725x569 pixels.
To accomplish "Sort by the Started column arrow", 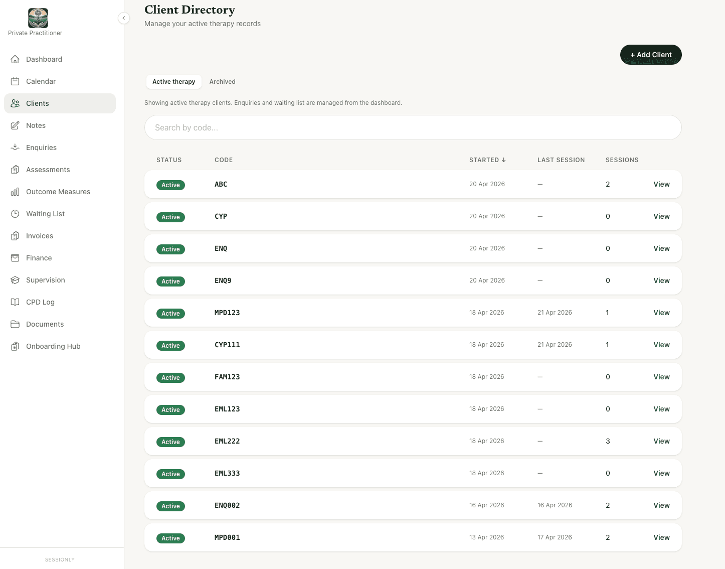I will tap(503, 160).
